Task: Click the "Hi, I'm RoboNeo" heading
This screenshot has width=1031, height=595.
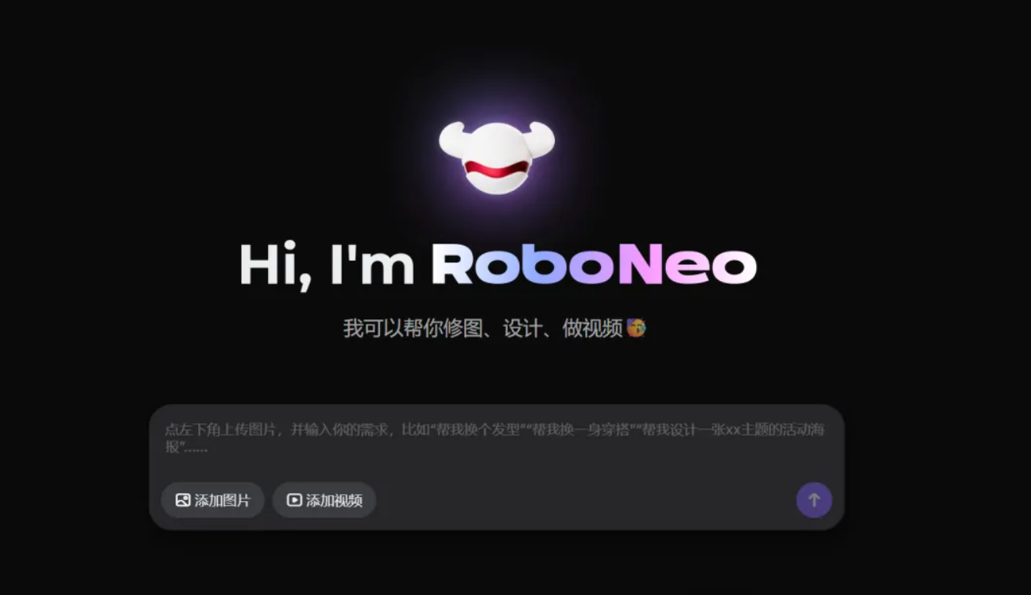Action: click(497, 265)
